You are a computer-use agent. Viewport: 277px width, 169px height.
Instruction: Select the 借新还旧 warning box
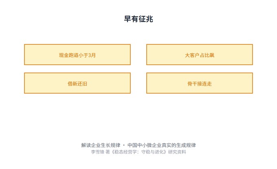pyautogui.click(x=77, y=83)
